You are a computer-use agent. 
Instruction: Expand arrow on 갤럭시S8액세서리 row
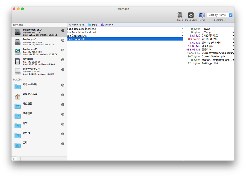(233, 43)
